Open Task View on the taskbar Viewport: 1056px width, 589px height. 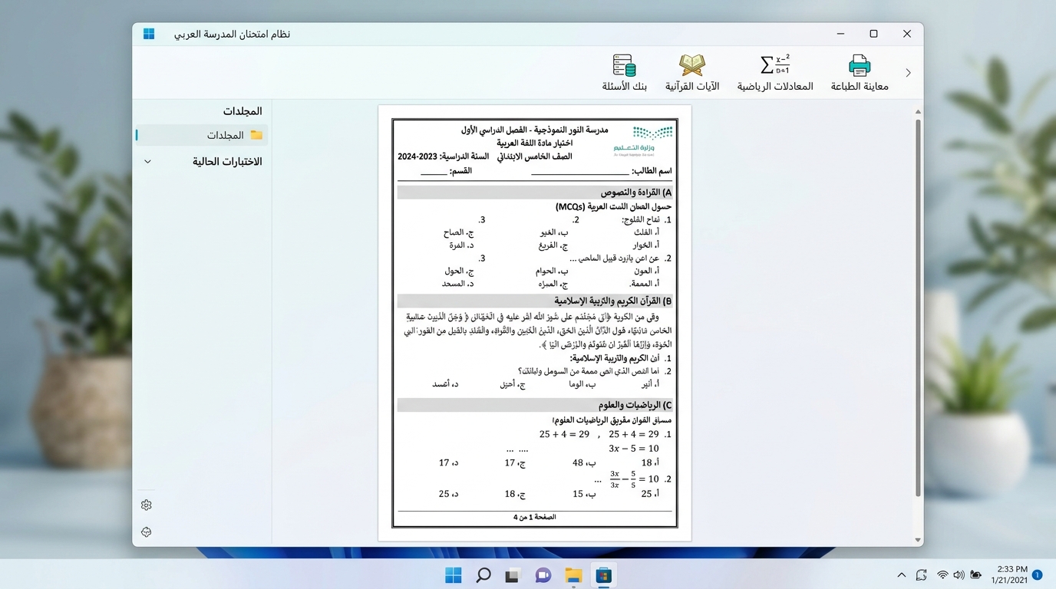[512, 575]
